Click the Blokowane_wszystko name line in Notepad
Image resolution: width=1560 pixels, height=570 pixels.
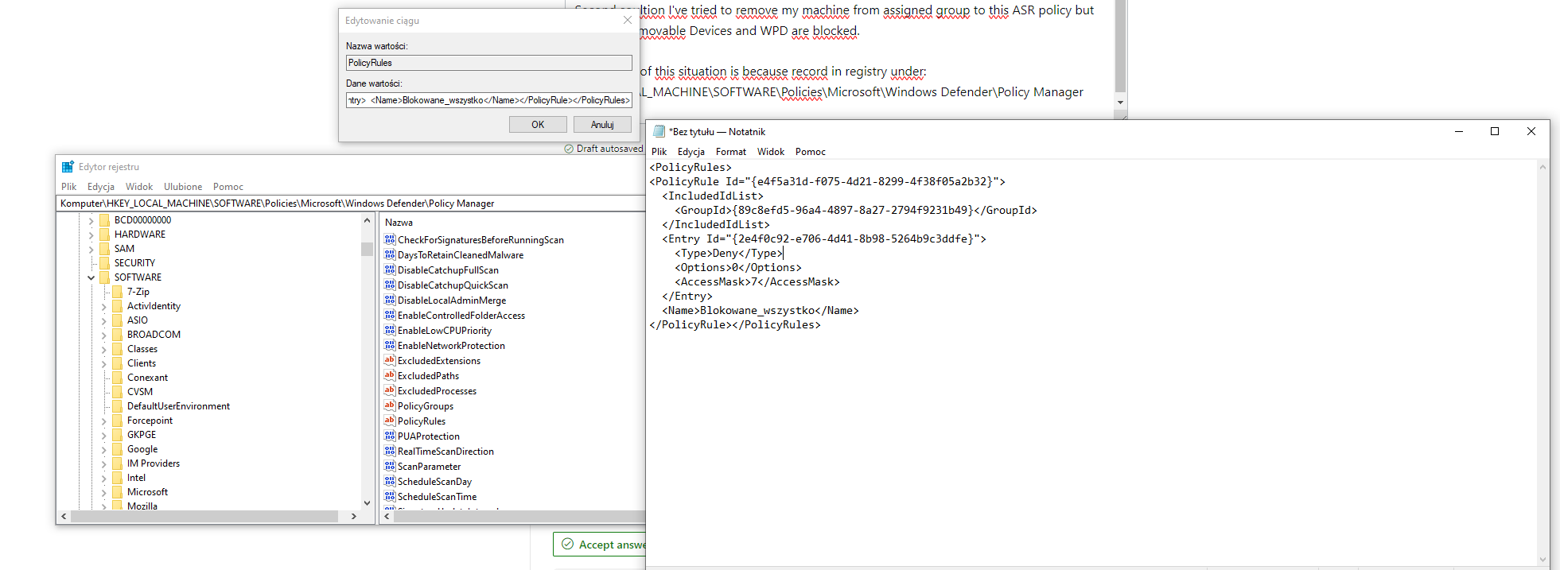click(x=761, y=311)
